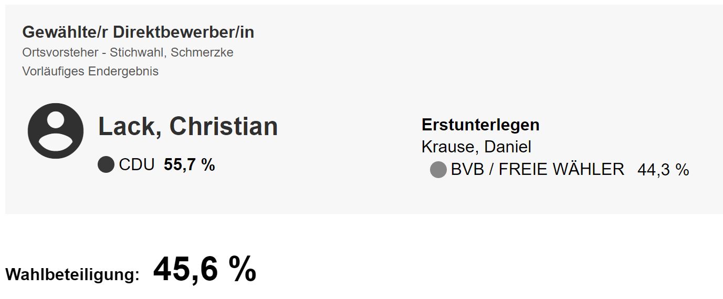Select the 45,6 % turnout figure
Viewport: 723px width, 299px height.
coord(204,270)
